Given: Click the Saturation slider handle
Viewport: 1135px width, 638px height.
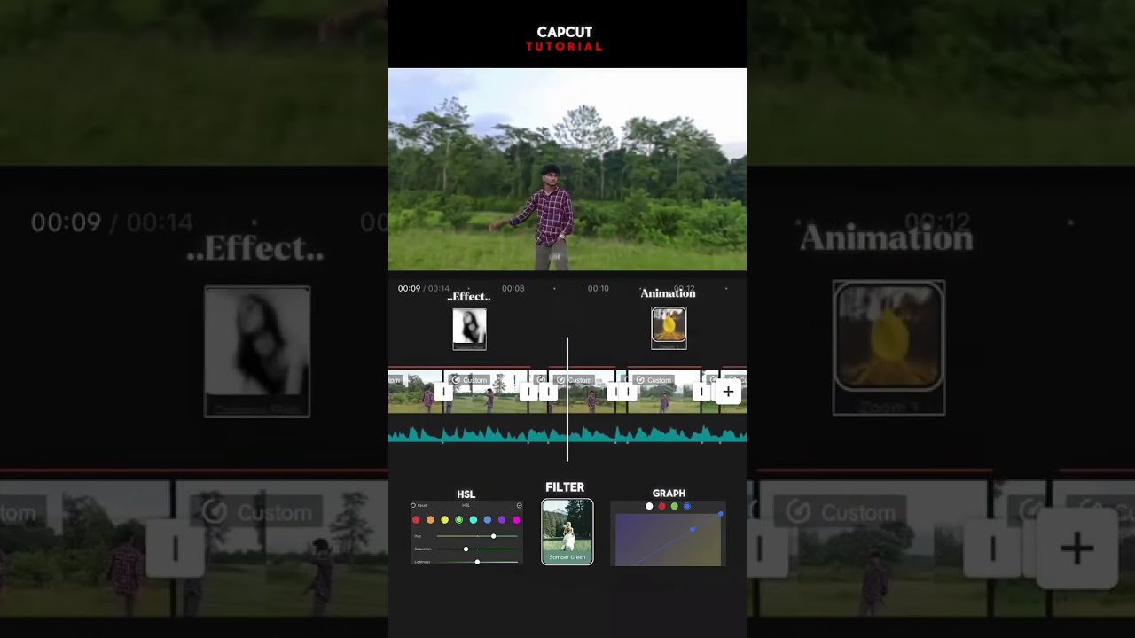Looking at the screenshot, I should tap(466, 549).
